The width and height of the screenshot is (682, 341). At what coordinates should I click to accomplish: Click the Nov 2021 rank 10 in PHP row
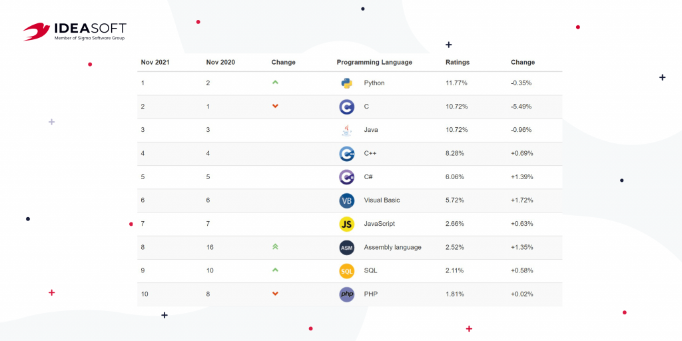click(145, 294)
